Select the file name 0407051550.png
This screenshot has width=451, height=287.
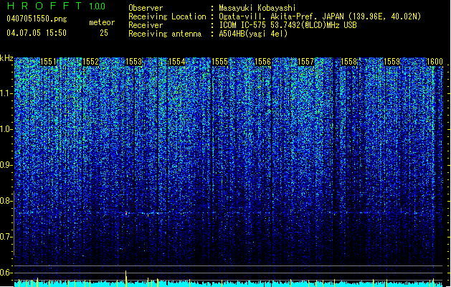(x=37, y=19)
